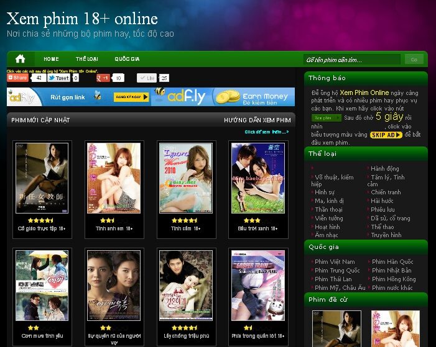Click title link Cơn mưa tình yêu
This screenshot has height=347, width=436.
coord(42,336)
